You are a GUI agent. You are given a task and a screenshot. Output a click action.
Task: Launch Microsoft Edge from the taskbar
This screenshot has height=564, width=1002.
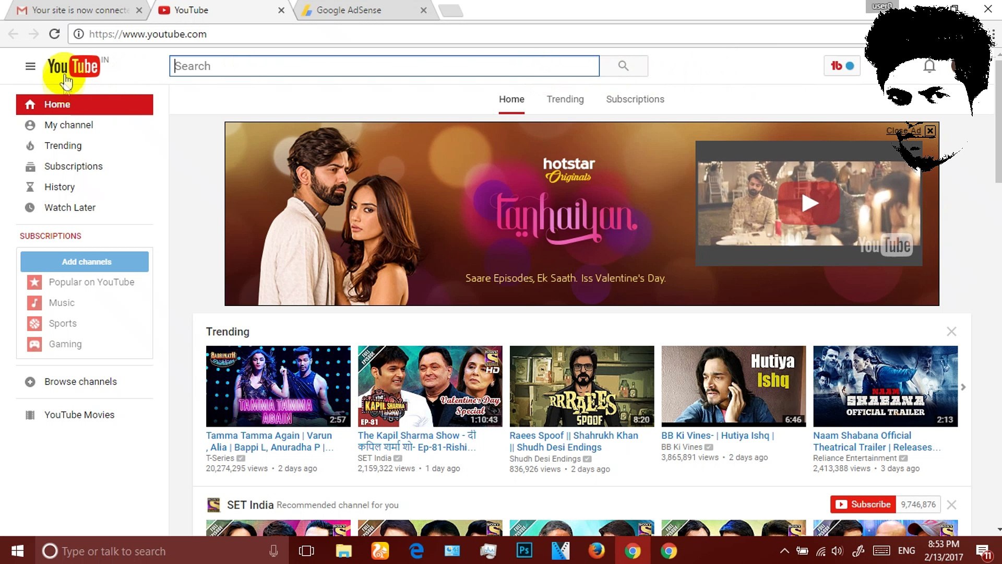416,551
